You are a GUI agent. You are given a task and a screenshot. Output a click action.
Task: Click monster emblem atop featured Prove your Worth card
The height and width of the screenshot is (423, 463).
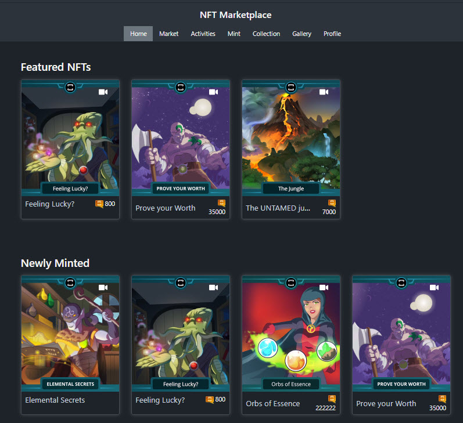pos(181,87)
